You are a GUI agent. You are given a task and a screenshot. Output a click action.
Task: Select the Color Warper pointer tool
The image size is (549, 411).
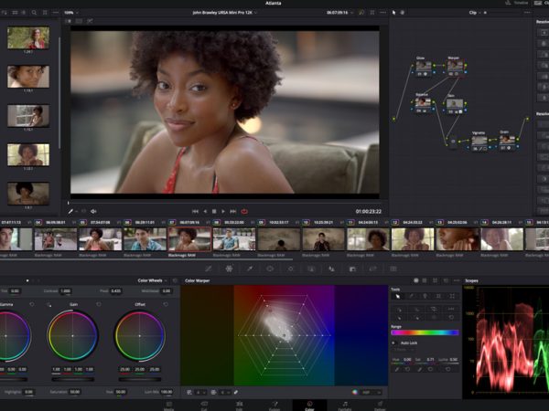tap(398, 296)
